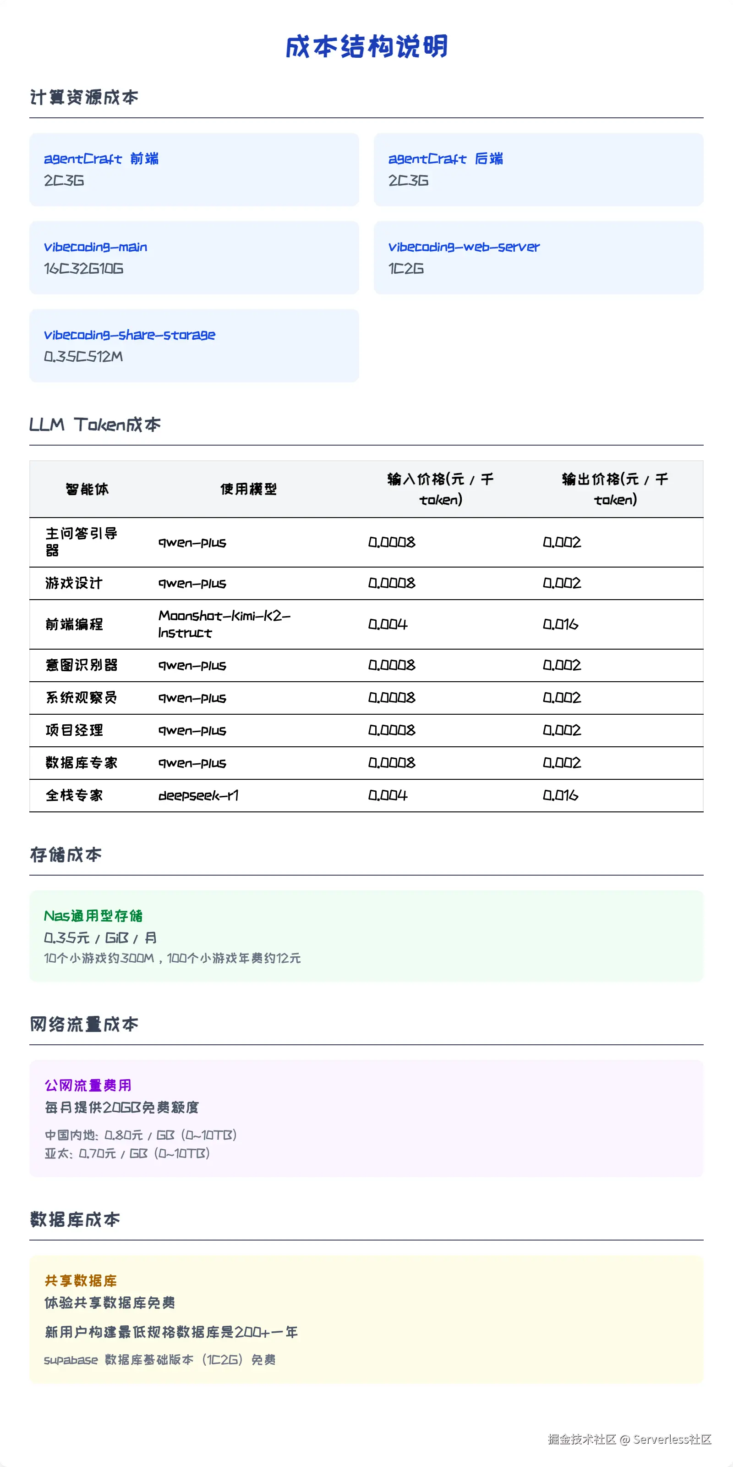Click the agentCraft 后端 card title
This screenshot has height=1467, width=733.
pos(446,159)
